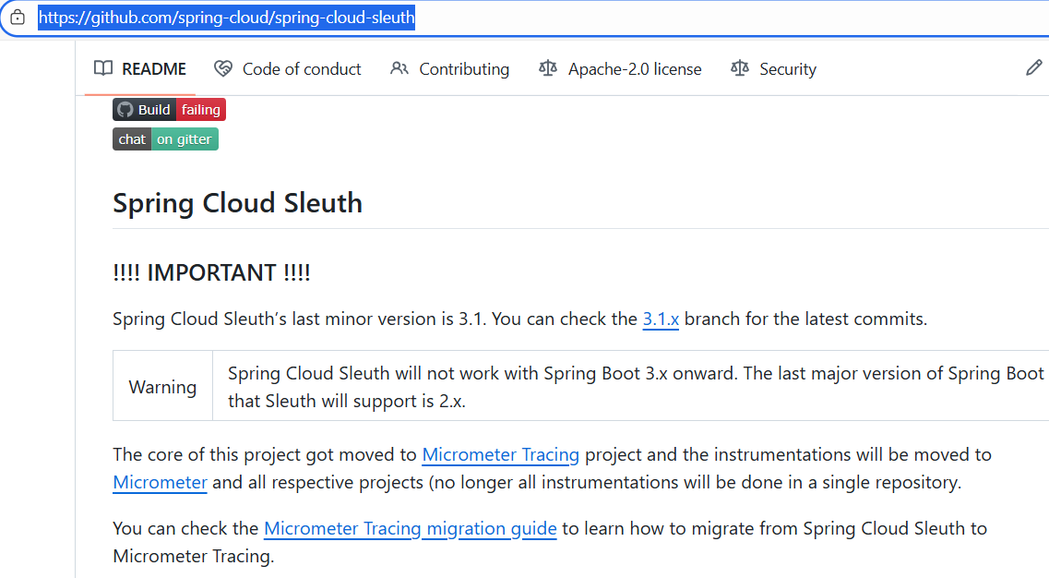The height and width of the screenshot is (578, 1049).
Task: Click the scales icon beside Security
Action: coord(740,68)
